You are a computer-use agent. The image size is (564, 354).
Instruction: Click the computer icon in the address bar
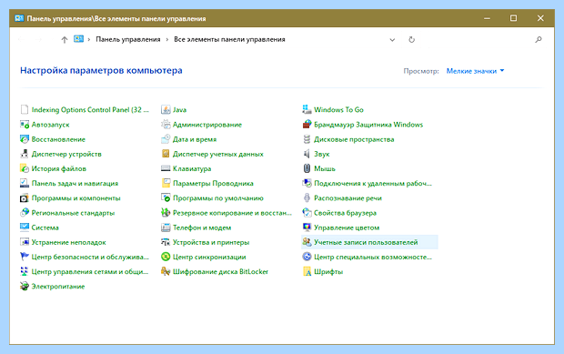pyautogui.click(x=78, y=39)
